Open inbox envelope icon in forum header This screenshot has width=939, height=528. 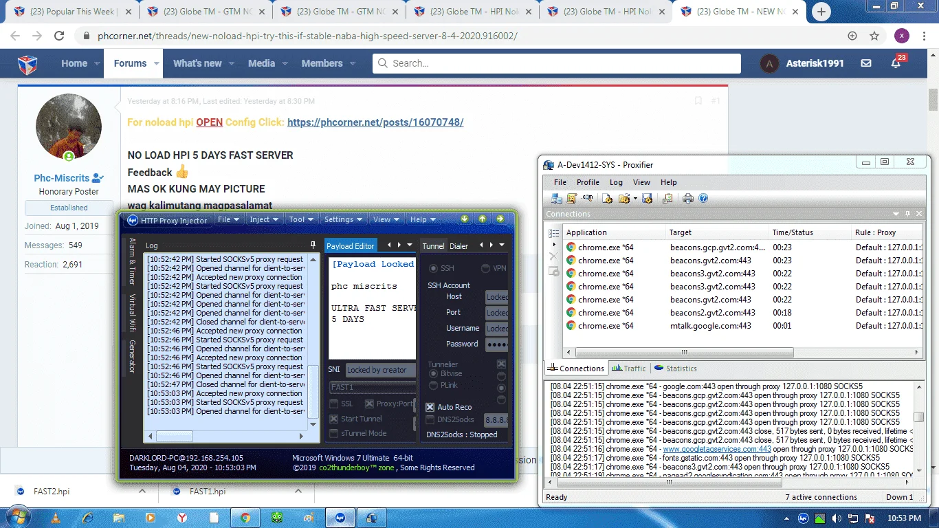866,63
